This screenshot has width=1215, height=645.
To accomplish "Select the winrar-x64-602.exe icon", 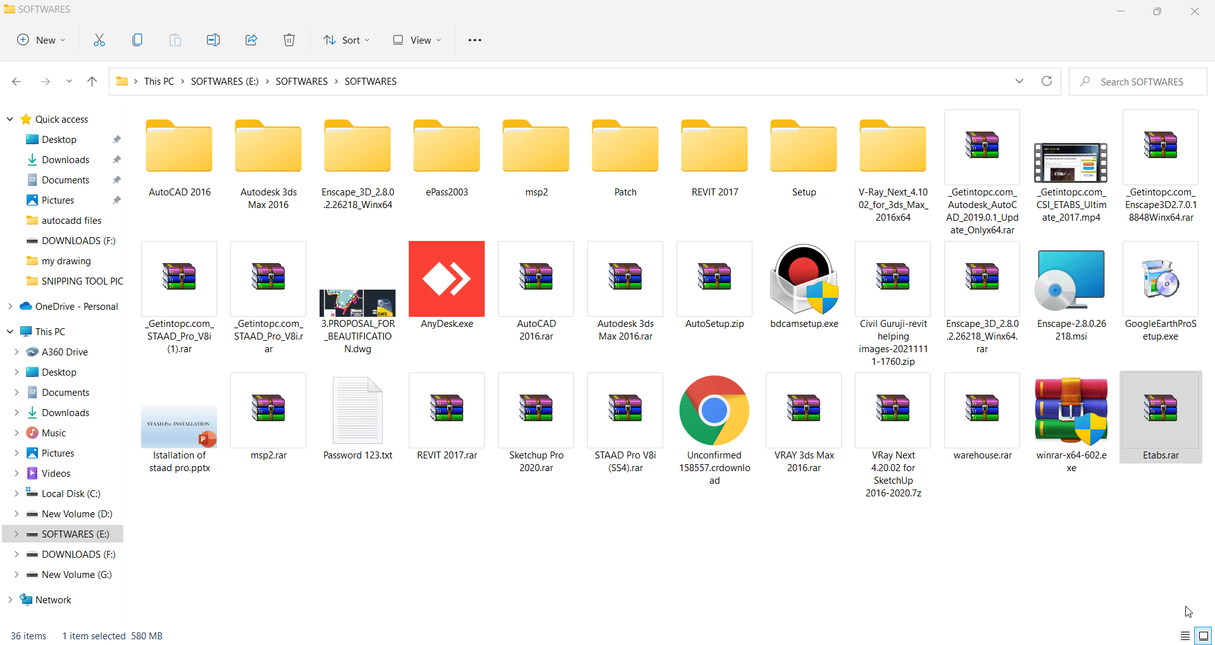I will click(1071, 410).
